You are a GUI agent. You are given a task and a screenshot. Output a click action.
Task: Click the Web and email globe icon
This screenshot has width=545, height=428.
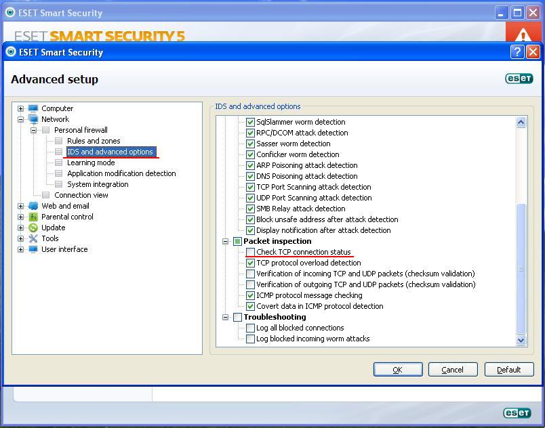coord(33,206)
